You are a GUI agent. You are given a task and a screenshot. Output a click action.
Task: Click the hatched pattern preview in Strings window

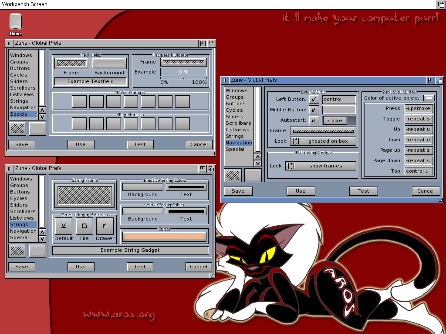point(17,251)
